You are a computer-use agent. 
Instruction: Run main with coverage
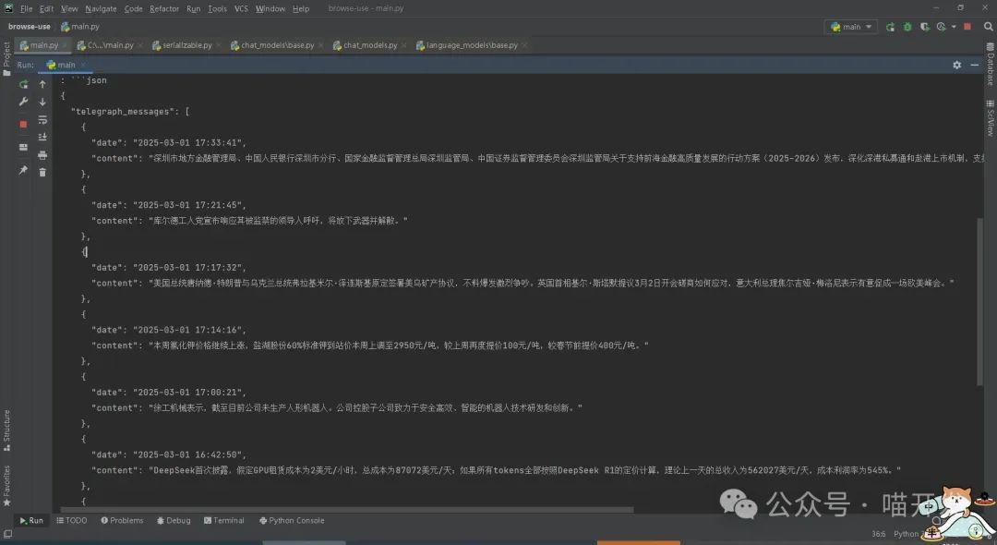(x=924, y=27)
